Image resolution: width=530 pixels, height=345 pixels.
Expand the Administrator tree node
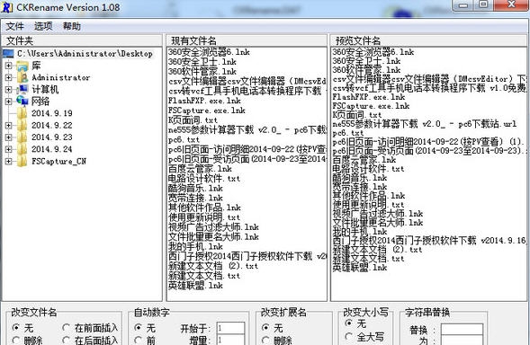pyautogui.click(x=8, y=77)
